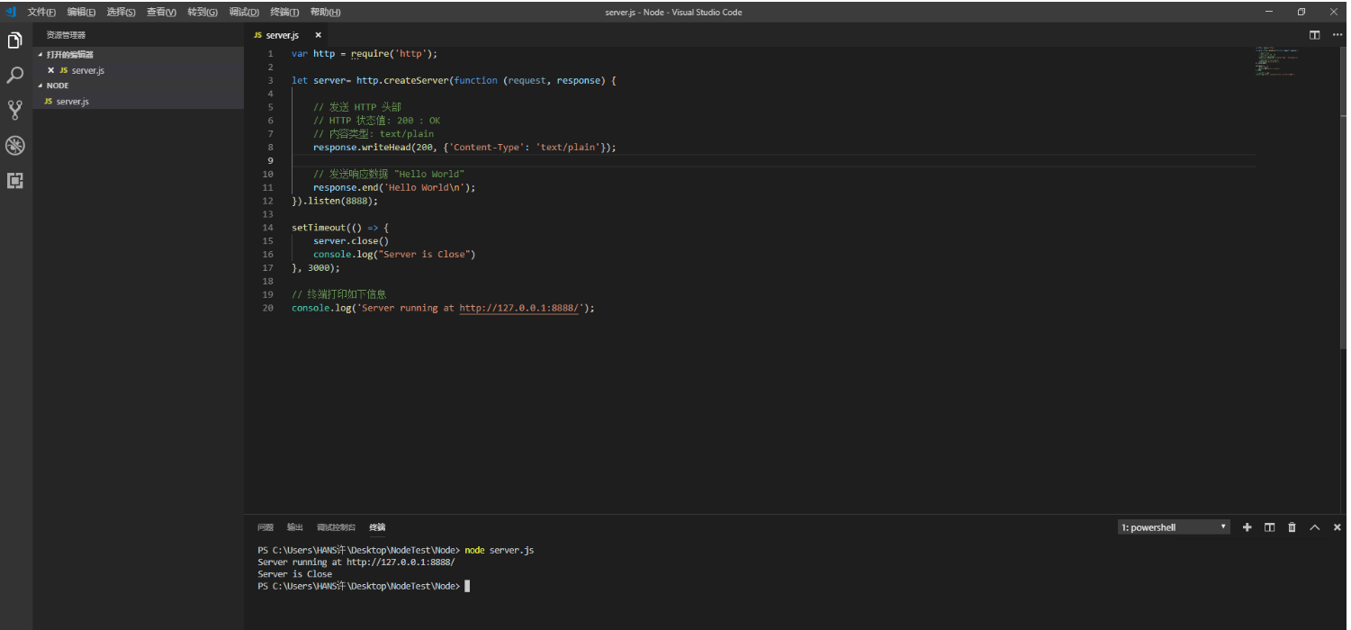Viewport: 1351px width, 630px height.
Task: Open the 选择(S) menu
Action: (x=121, y=12)
